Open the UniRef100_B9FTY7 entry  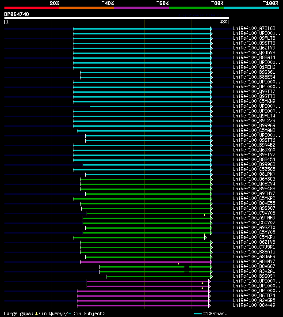pyautogui.click(x=254, y=155)
